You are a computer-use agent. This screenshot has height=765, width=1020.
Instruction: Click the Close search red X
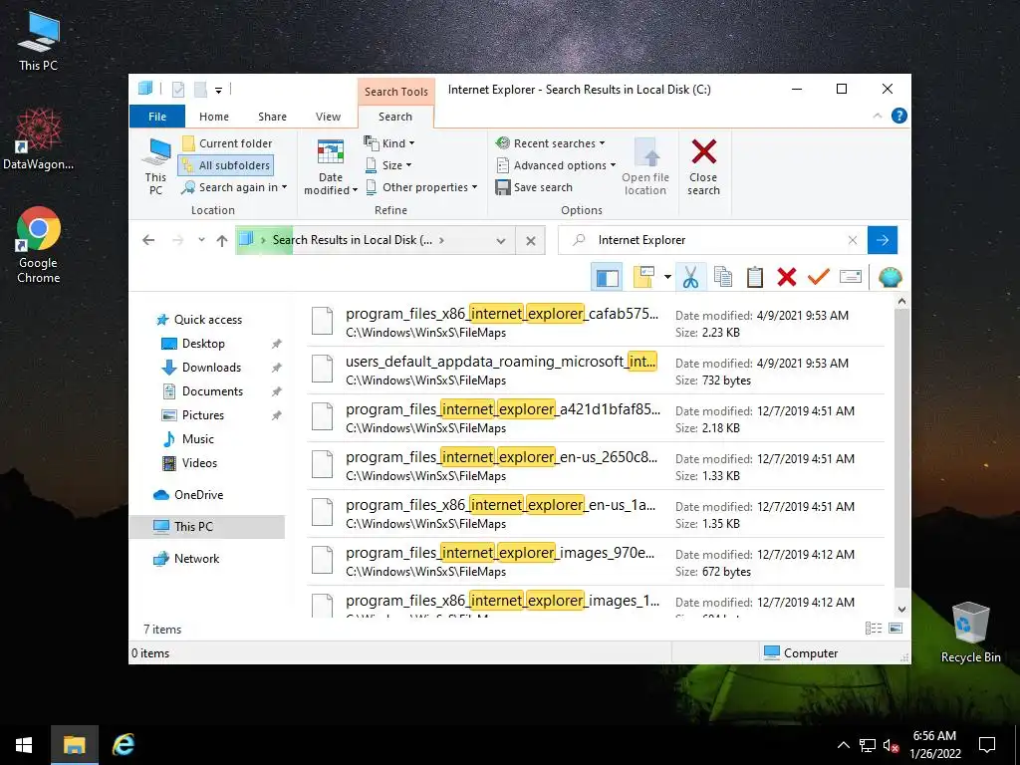tap(704, 166)
